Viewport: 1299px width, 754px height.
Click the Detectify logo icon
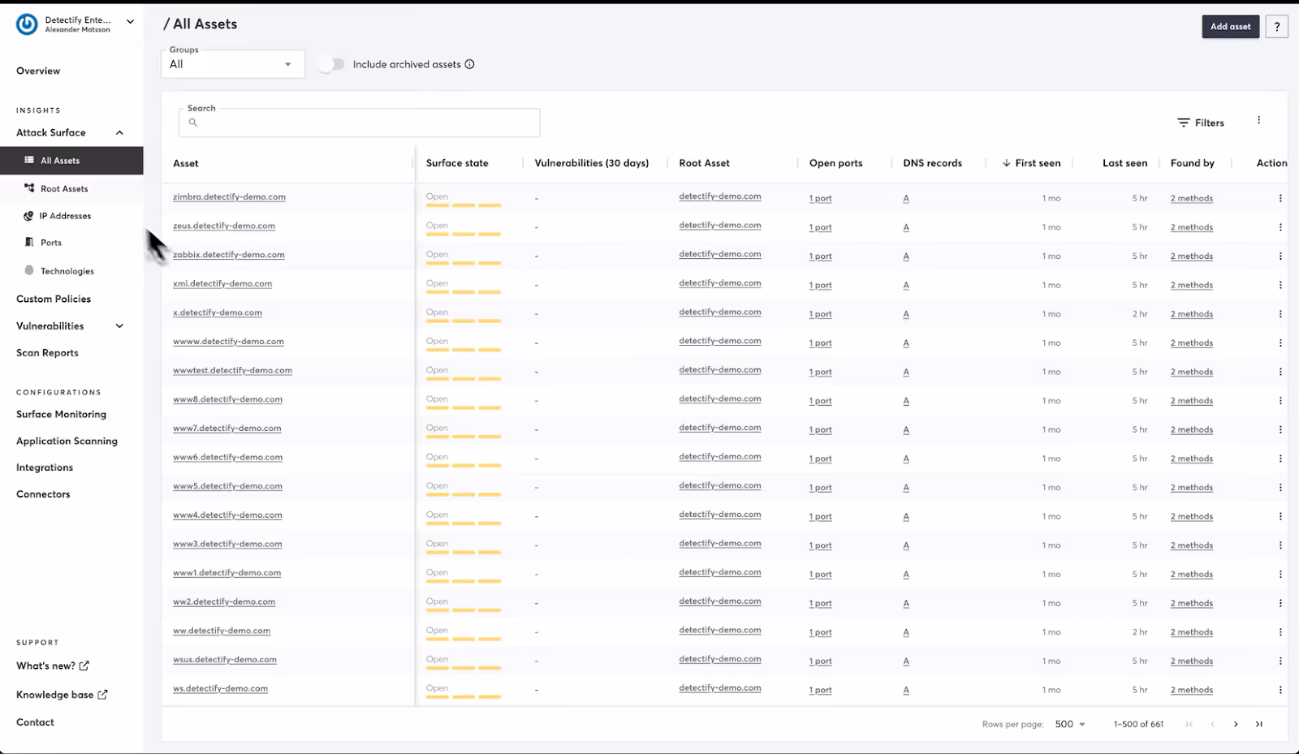[x=27, y=24]
